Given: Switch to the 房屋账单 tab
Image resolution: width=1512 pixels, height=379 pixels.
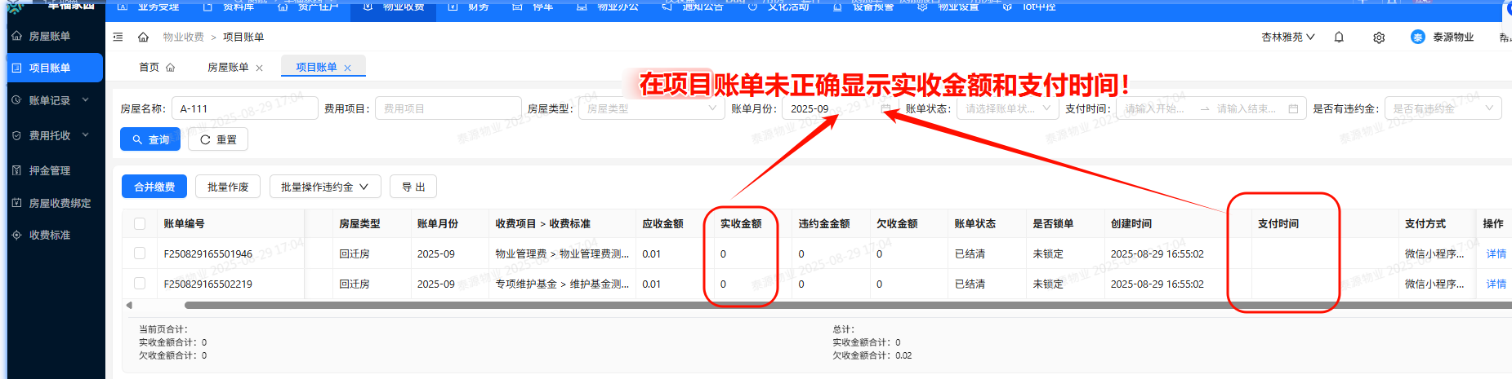Looking at the screenshot, I should coord(228,67).
